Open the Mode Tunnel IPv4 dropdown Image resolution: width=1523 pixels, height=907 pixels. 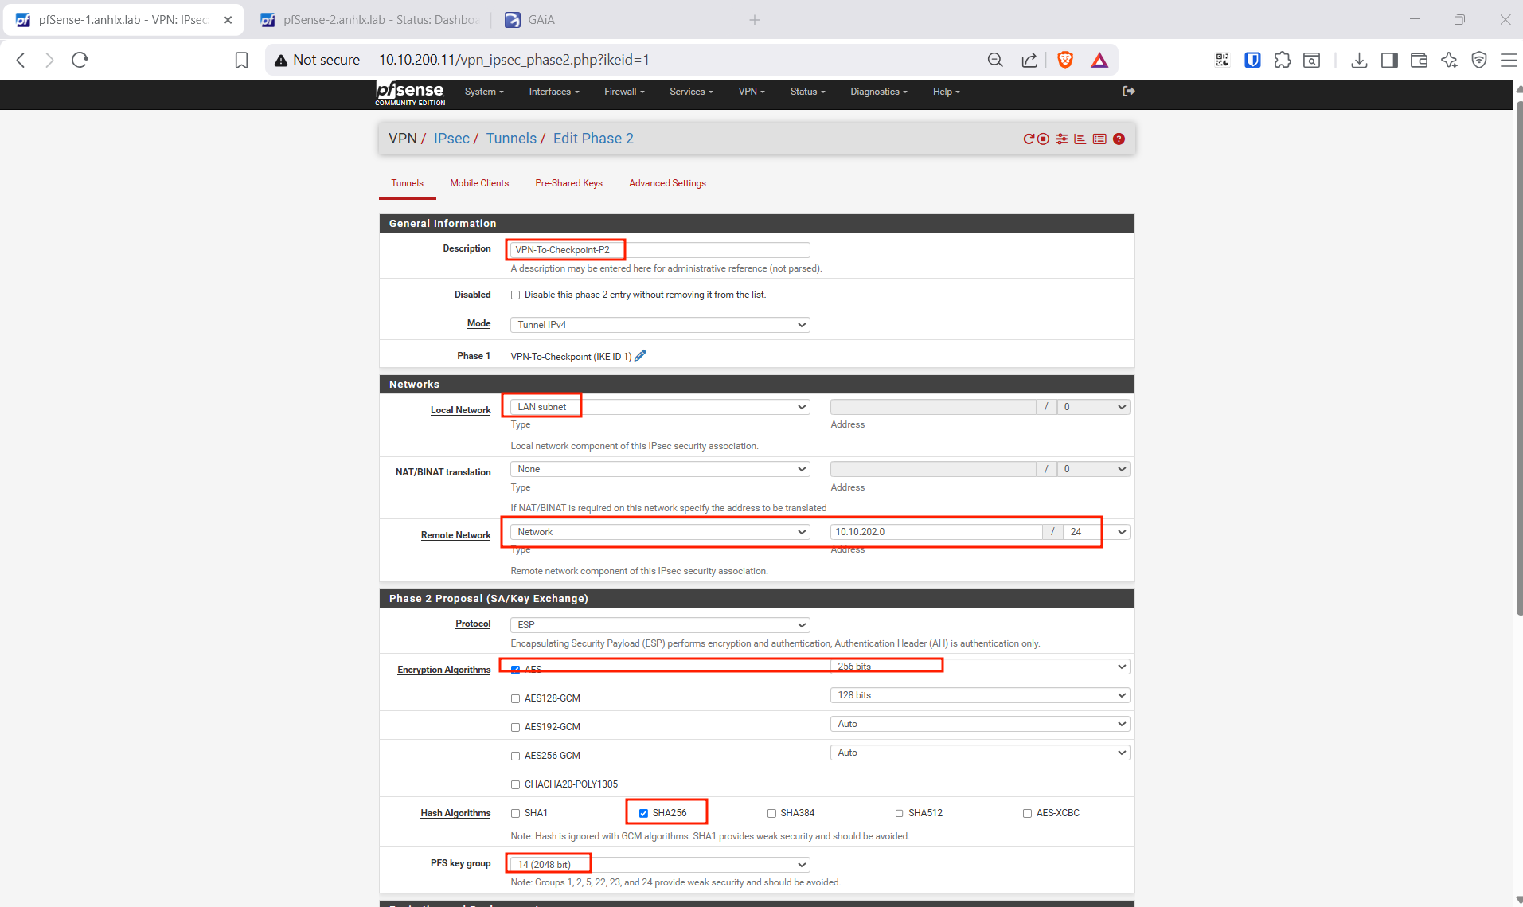[x=660, y=325]
